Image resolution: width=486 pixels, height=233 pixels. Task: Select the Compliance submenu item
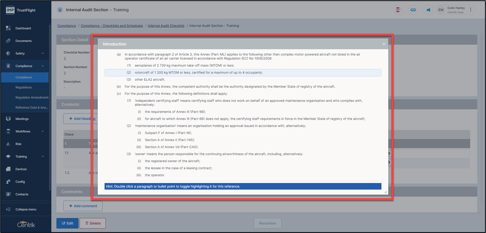[x=25, y=77]
